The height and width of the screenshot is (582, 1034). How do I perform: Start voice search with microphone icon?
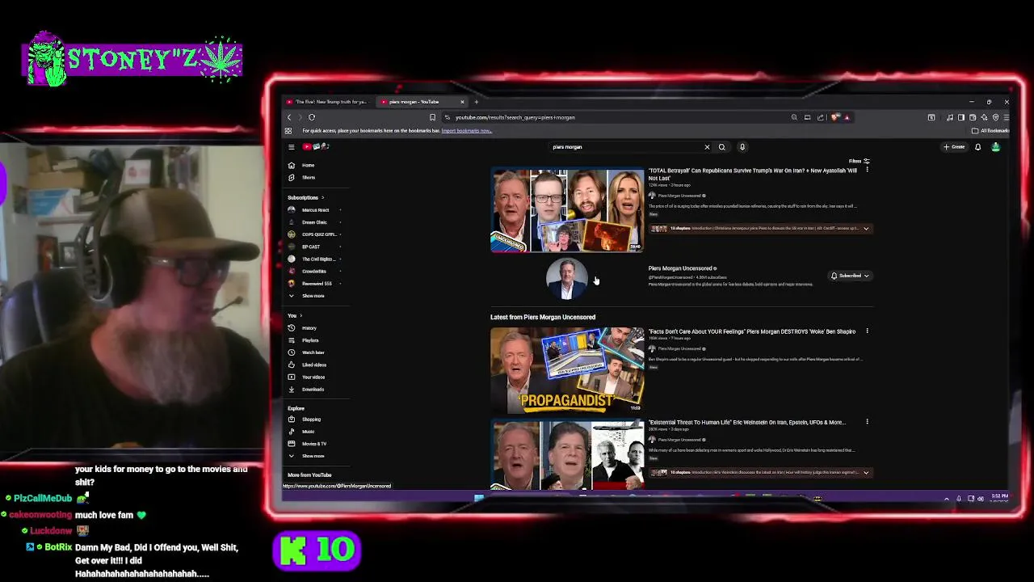742,147
